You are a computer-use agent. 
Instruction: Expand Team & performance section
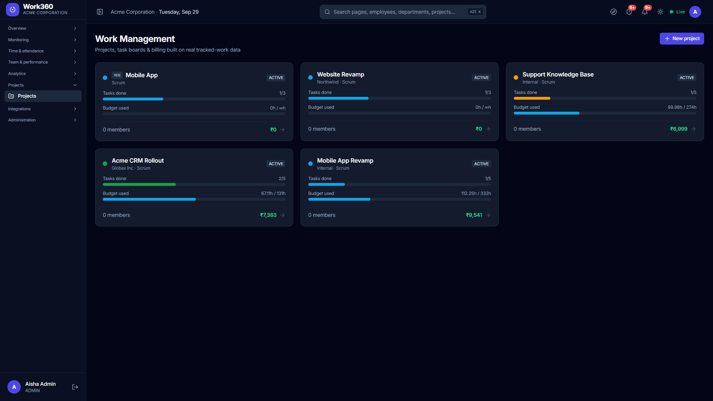click(43, 62)
